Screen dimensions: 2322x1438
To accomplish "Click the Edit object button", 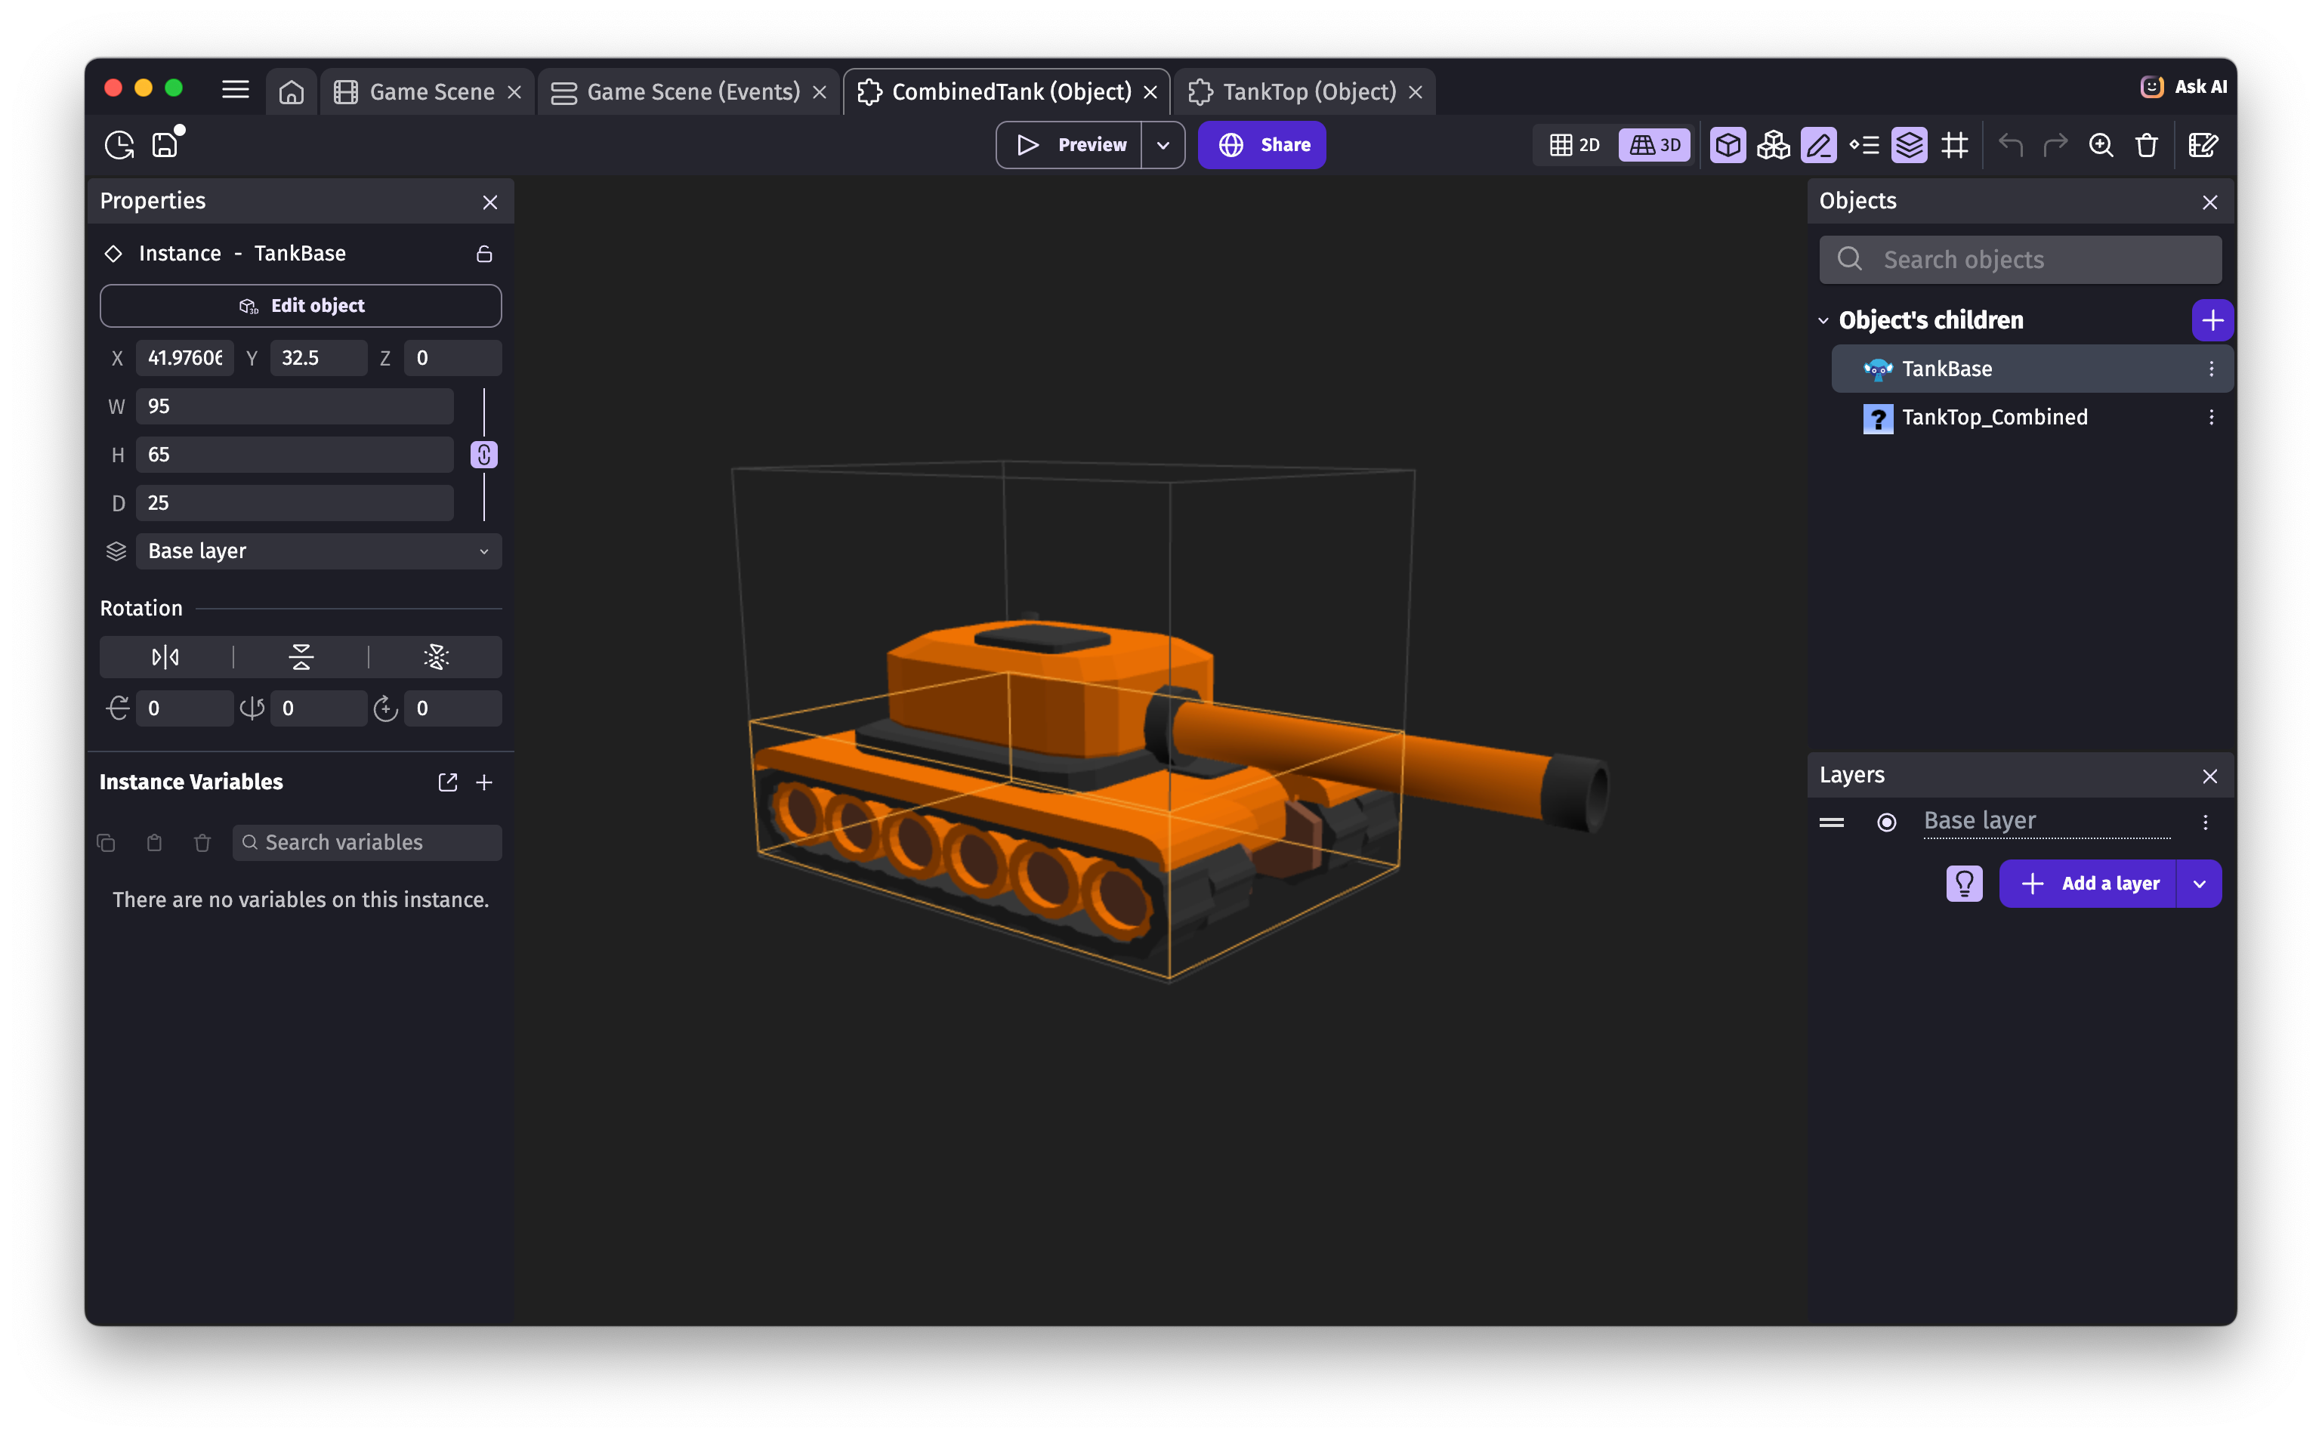I will [x=301, y=305].
